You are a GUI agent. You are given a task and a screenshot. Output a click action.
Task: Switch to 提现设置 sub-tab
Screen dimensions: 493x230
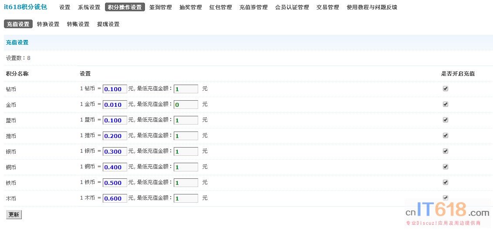108,24
